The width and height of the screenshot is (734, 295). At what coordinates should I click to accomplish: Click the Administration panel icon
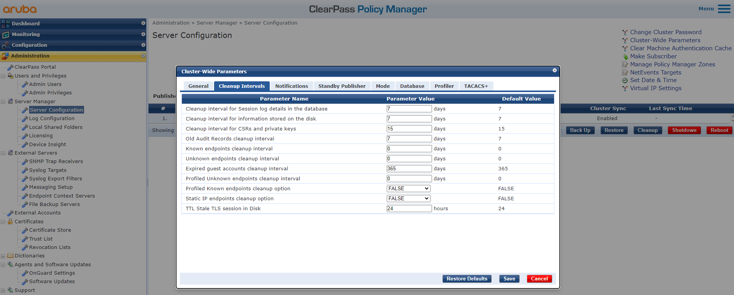tap(5, 56)
